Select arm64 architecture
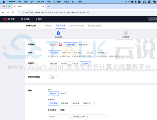This screenshot has width=157, height=120. point(63,94)
